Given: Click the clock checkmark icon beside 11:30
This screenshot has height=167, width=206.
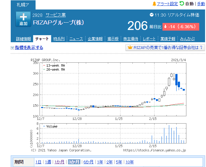Looking at the screenshot, I should click(152, 15).
